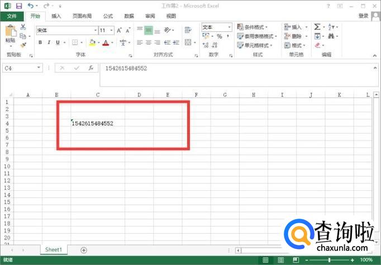Click the Redo arrow icon
This screenshot has width=381, height=265.
46,6
